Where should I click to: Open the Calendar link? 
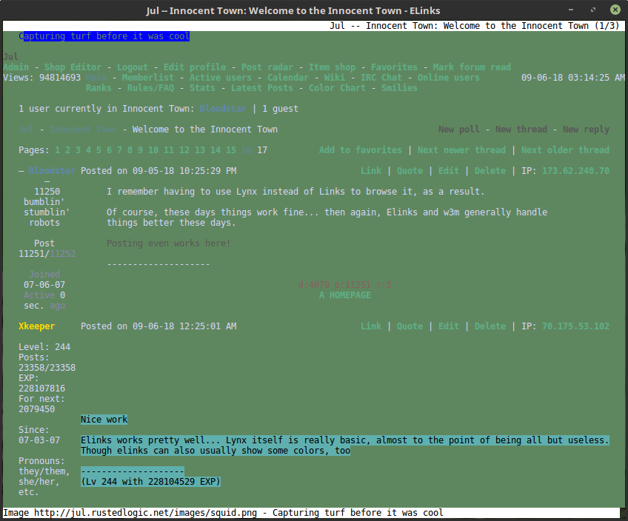288,78
